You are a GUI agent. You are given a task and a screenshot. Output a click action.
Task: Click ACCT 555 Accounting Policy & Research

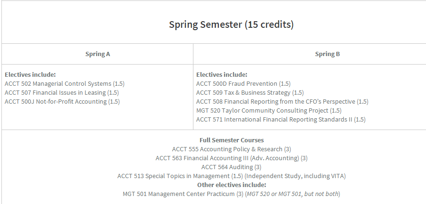click(232, 149)
